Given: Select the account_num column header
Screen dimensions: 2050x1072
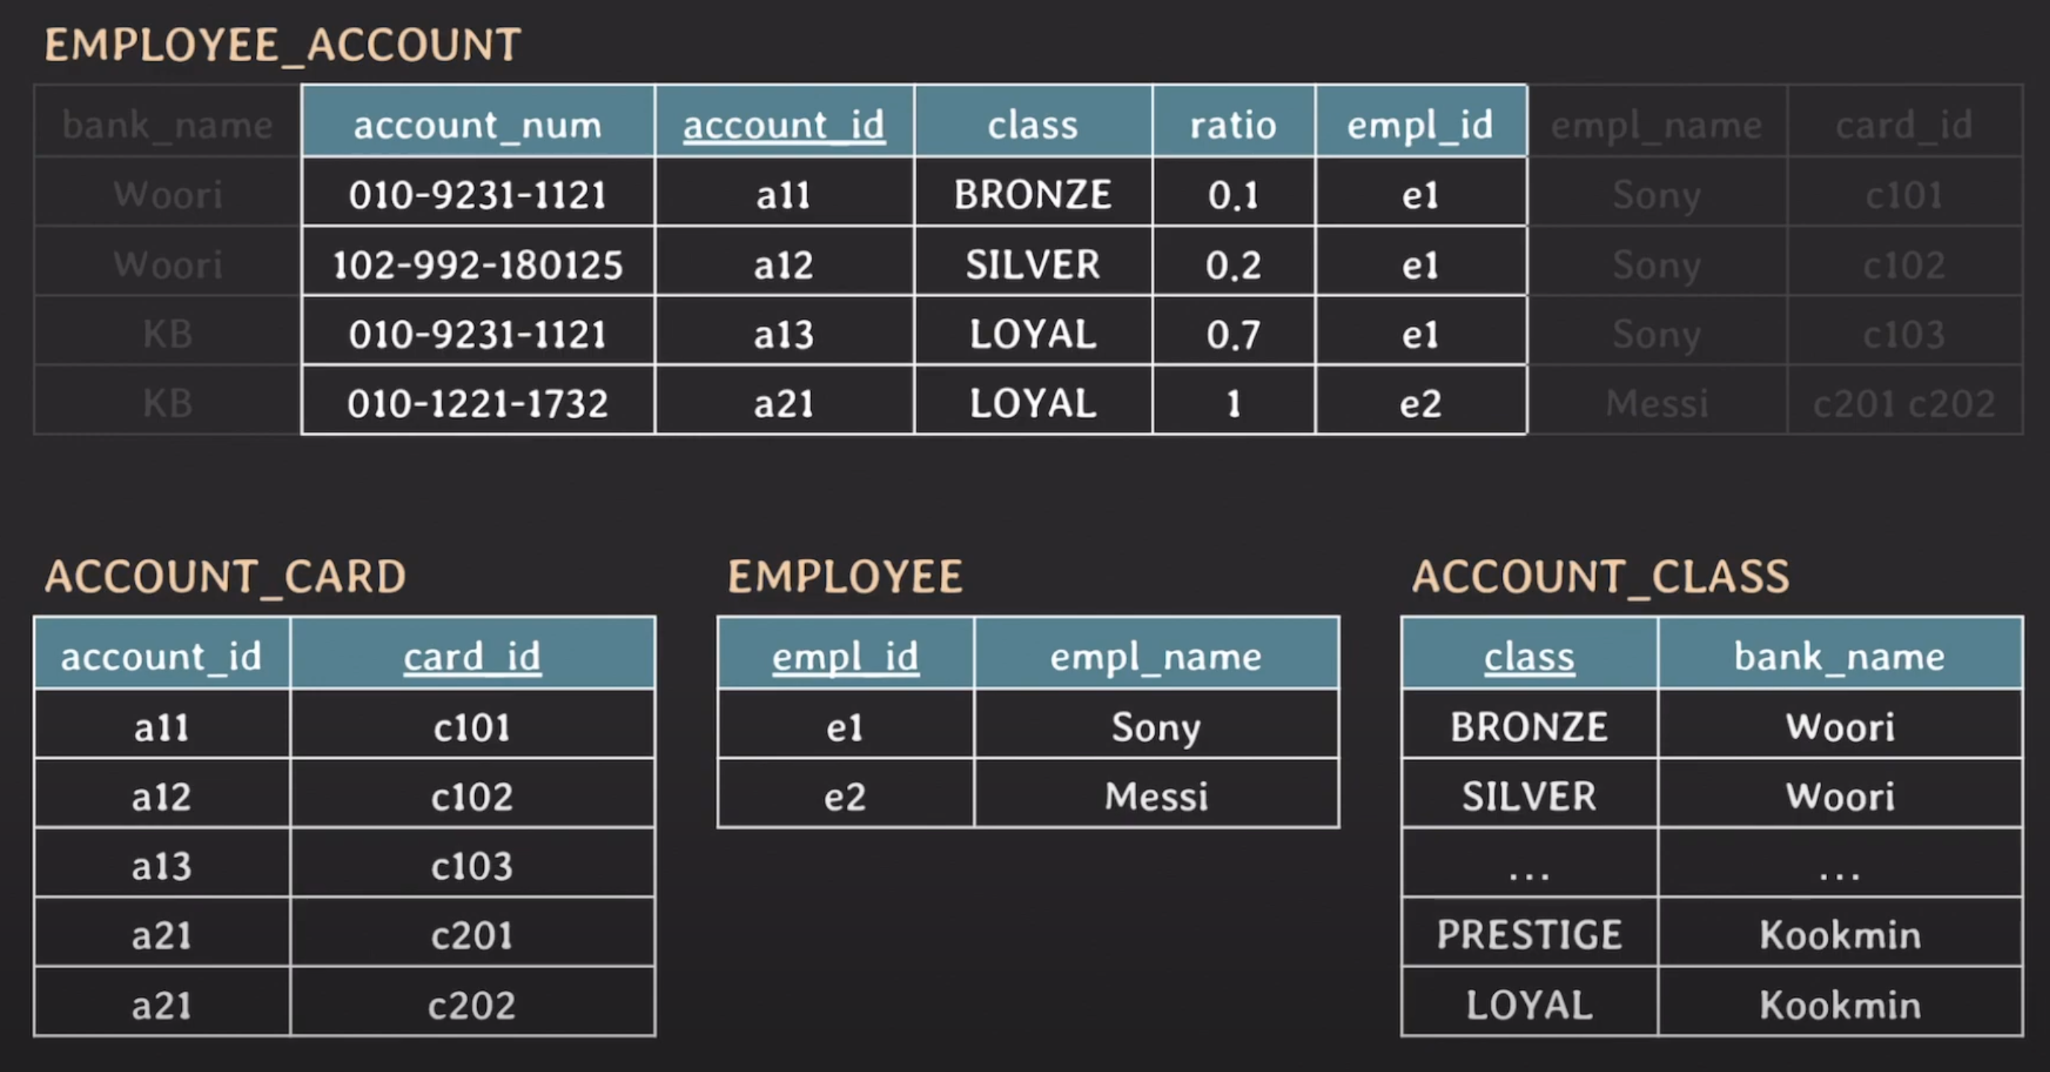Looking at the screenshot, I should tap(478, 125).
